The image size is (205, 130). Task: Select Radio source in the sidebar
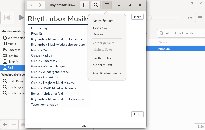tap(13, 67)
